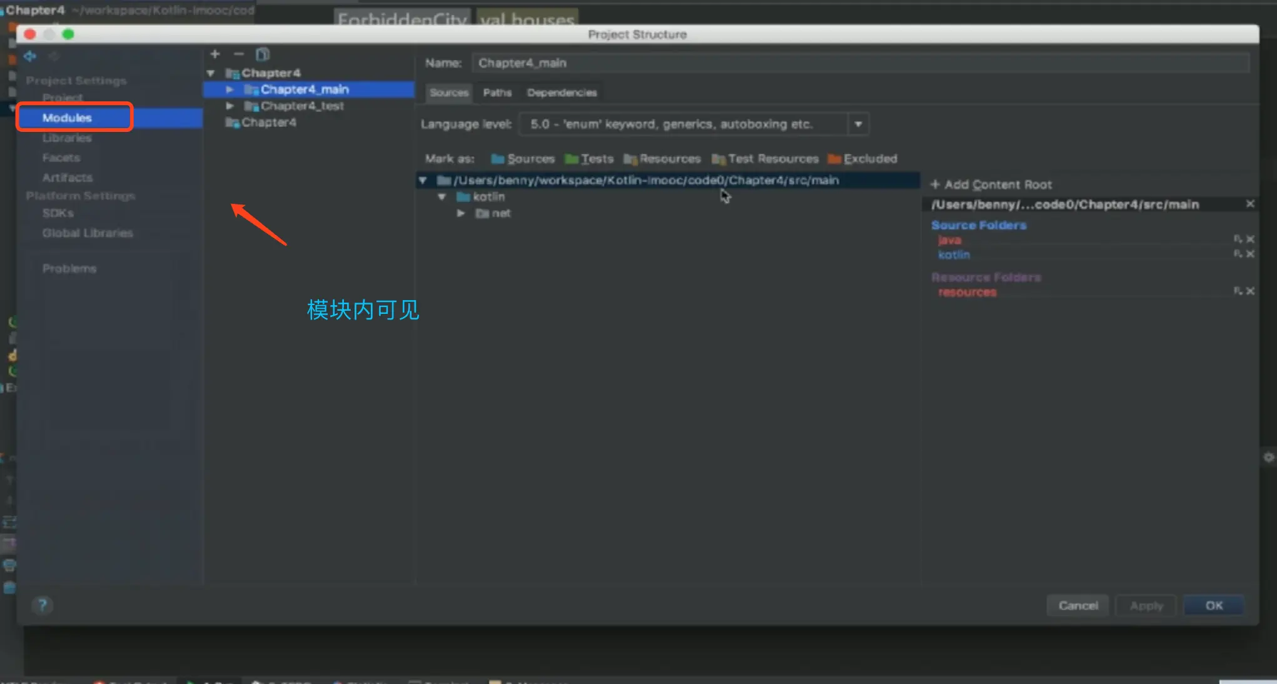Image resolution: width=1277 pixels, height=684 pixels.
Task: Expand the net folder node
Action: click(x=461, y=213)
